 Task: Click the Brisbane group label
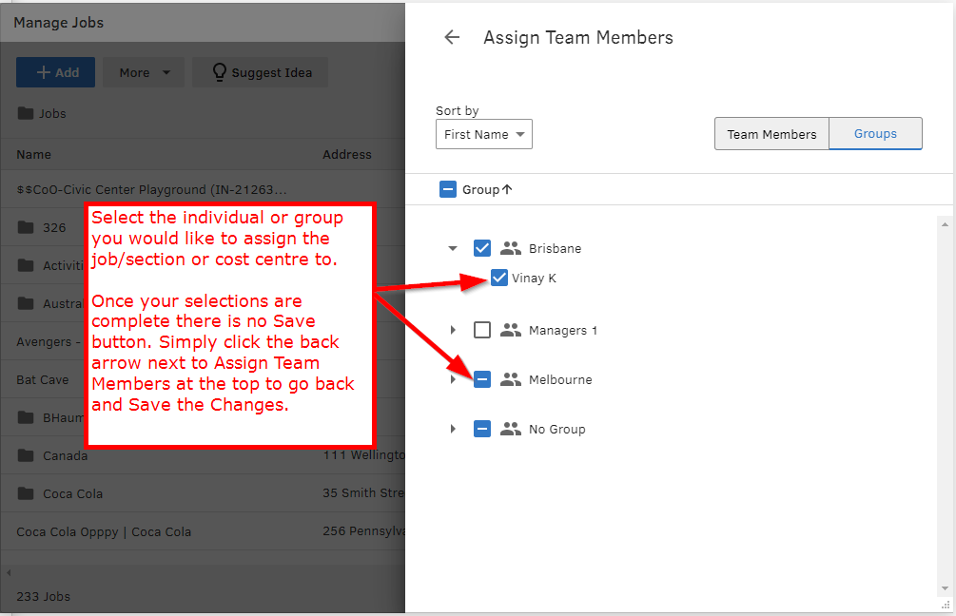(555, 249)
